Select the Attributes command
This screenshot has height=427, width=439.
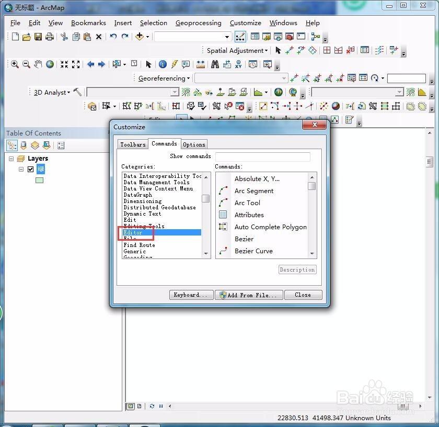249,215
